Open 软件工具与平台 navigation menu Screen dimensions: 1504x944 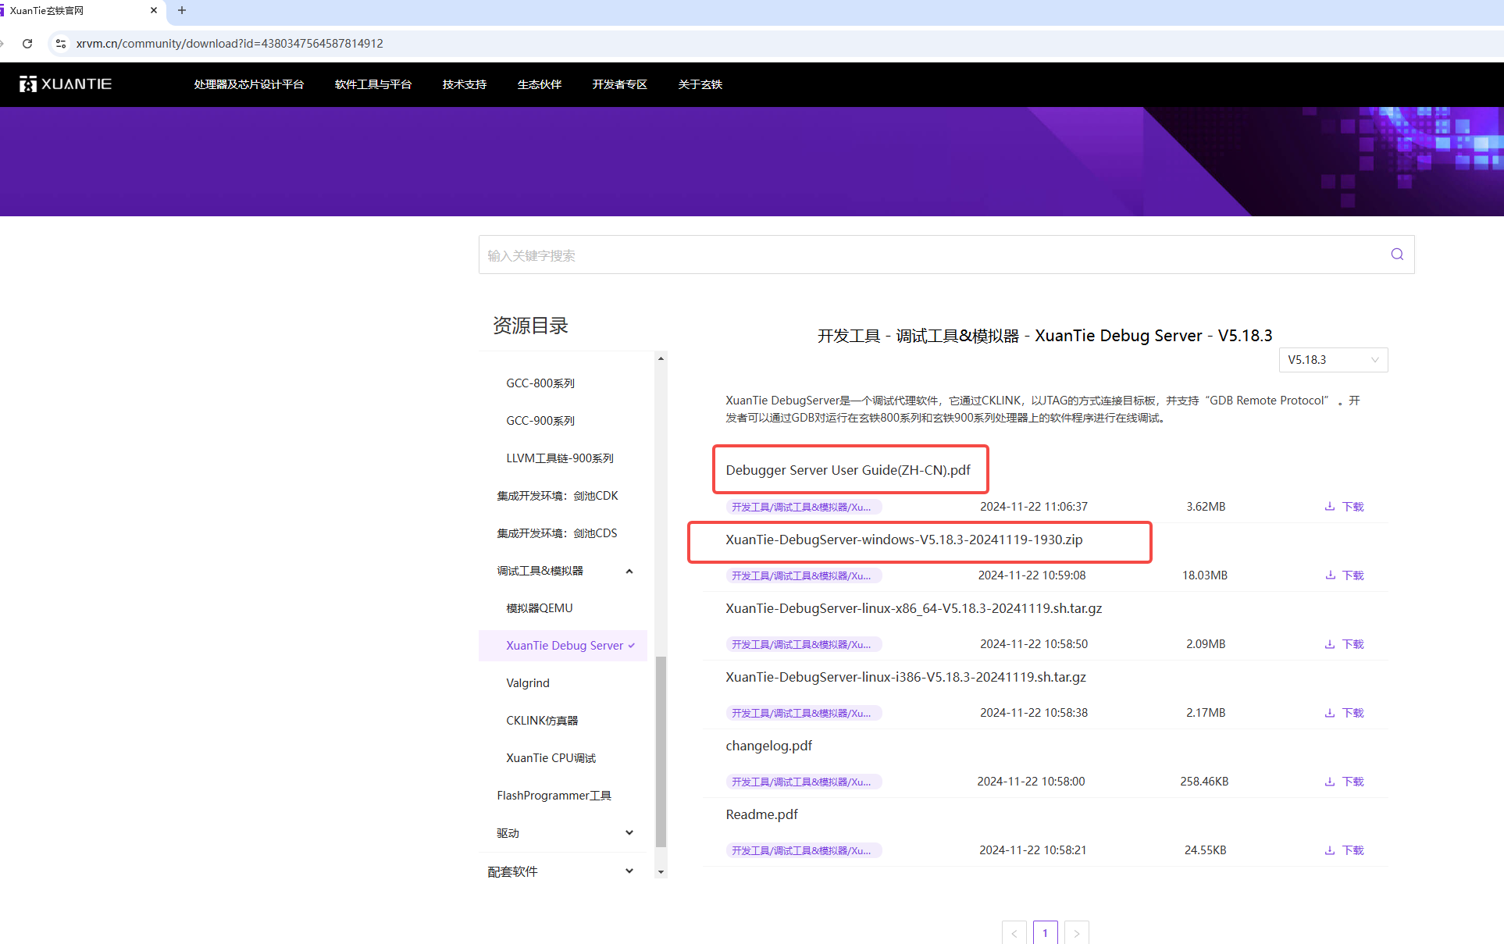[372, 84]
